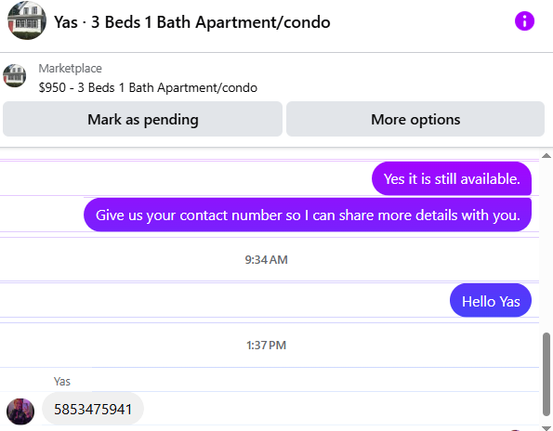This screenshot has height=431, width=553.
Task: Open the small Marketplace listing thumbnail
Action: coord(15,75)
